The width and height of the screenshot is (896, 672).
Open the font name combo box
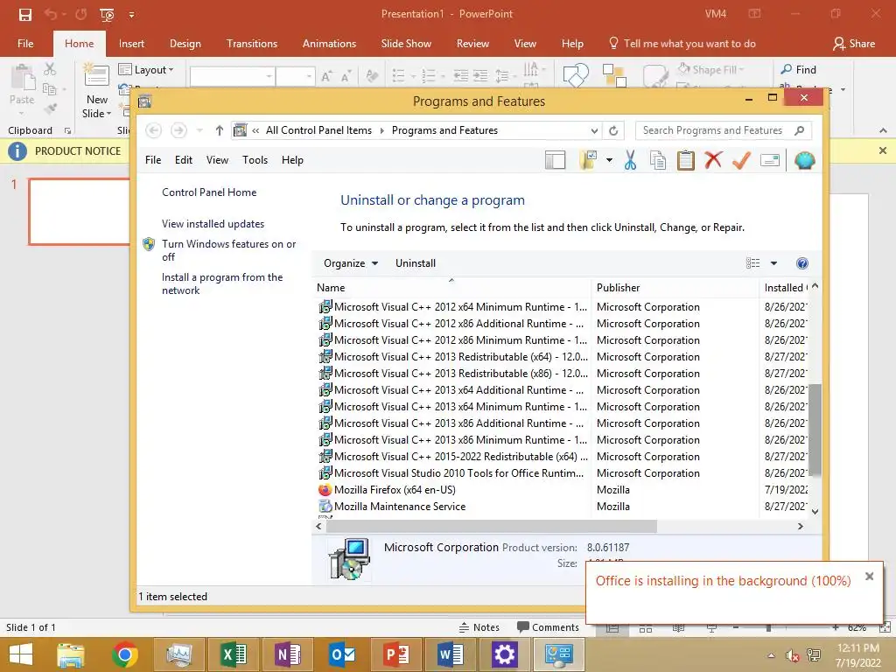(232, 76)
